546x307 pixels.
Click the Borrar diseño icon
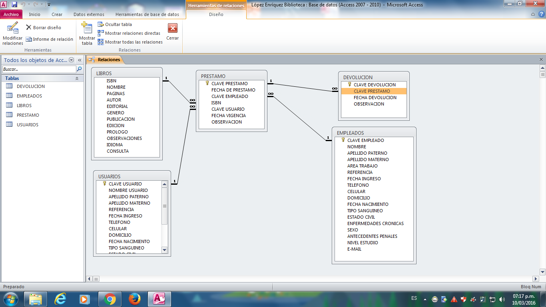[x=29, y=28]
